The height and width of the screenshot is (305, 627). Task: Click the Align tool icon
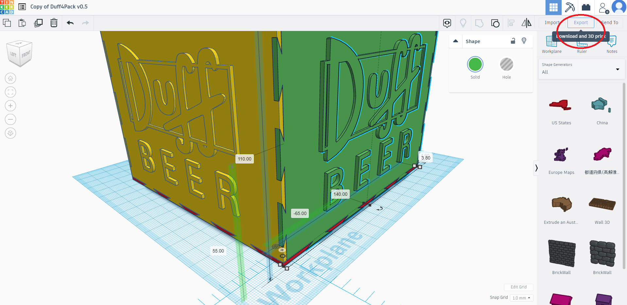(511, 23)
